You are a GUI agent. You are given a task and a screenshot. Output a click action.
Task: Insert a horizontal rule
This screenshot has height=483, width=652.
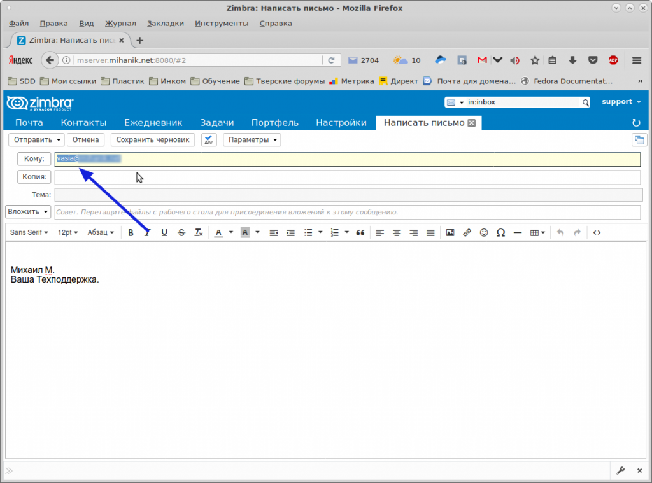[517, 233]
